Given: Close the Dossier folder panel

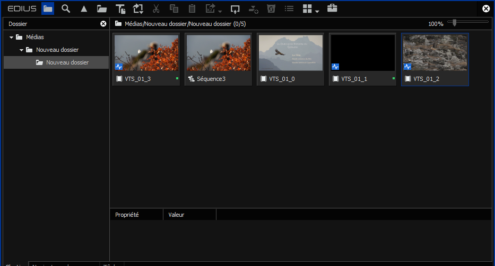Looking at the screenshot, I should click(103, 24).
